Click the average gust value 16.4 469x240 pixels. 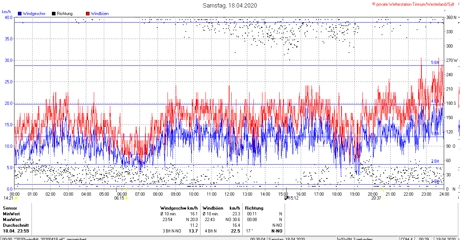pyautogui.click(x=236, y=225)
